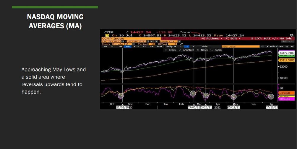Click the 05/12/21 date marker
This screenshot has height=149, width=297.
[234, 107]
